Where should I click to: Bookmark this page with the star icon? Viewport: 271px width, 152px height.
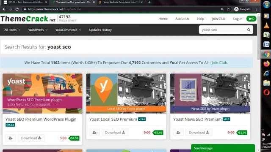[x=228, y=9]
